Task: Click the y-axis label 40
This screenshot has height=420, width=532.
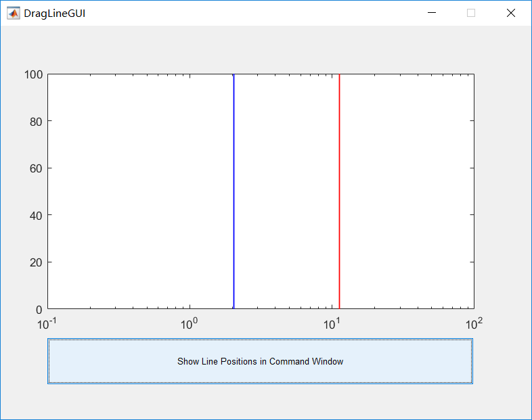Action: pyautogui.click(x=36, y=216)
